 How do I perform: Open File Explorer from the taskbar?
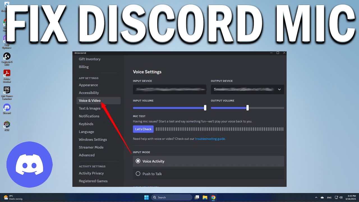[205, 198]
